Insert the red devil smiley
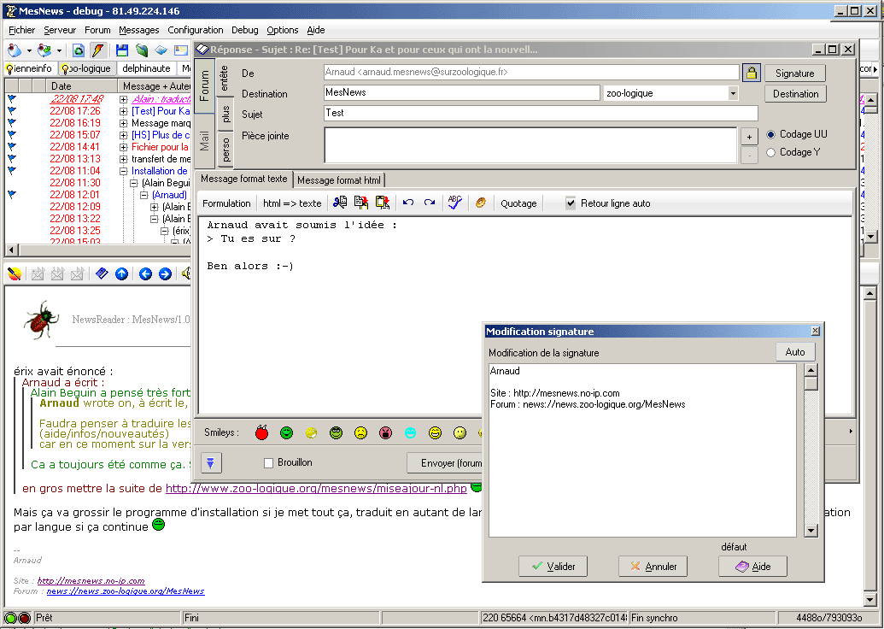Image resolution: width=884 pixels, height=629 pixels. pyautogui.click(x=261, y=432)
